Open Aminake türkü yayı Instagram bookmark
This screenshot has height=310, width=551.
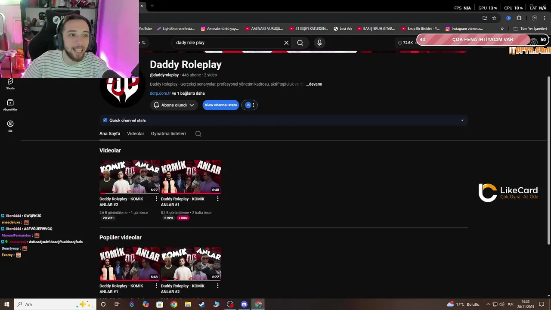tap(220, 29)
